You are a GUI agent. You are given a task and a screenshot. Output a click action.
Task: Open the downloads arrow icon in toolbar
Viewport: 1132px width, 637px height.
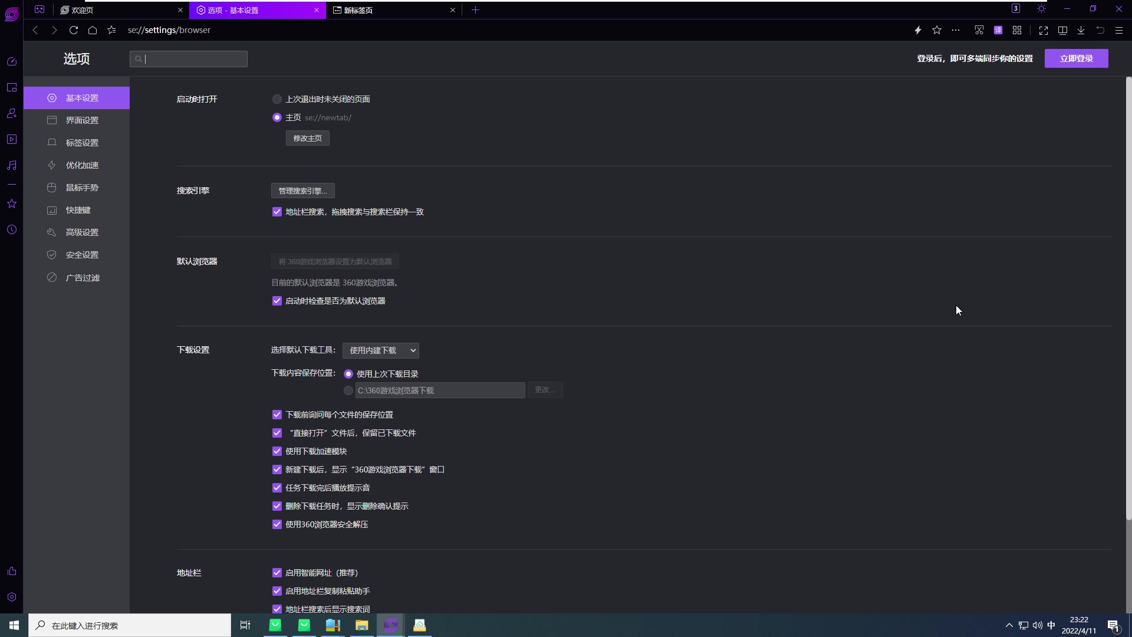1081,30
